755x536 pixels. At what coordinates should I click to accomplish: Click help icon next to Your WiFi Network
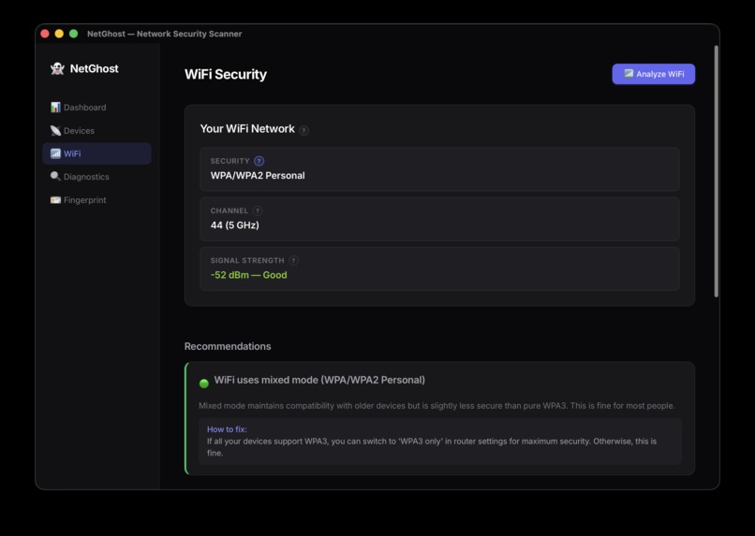[303, 130]
